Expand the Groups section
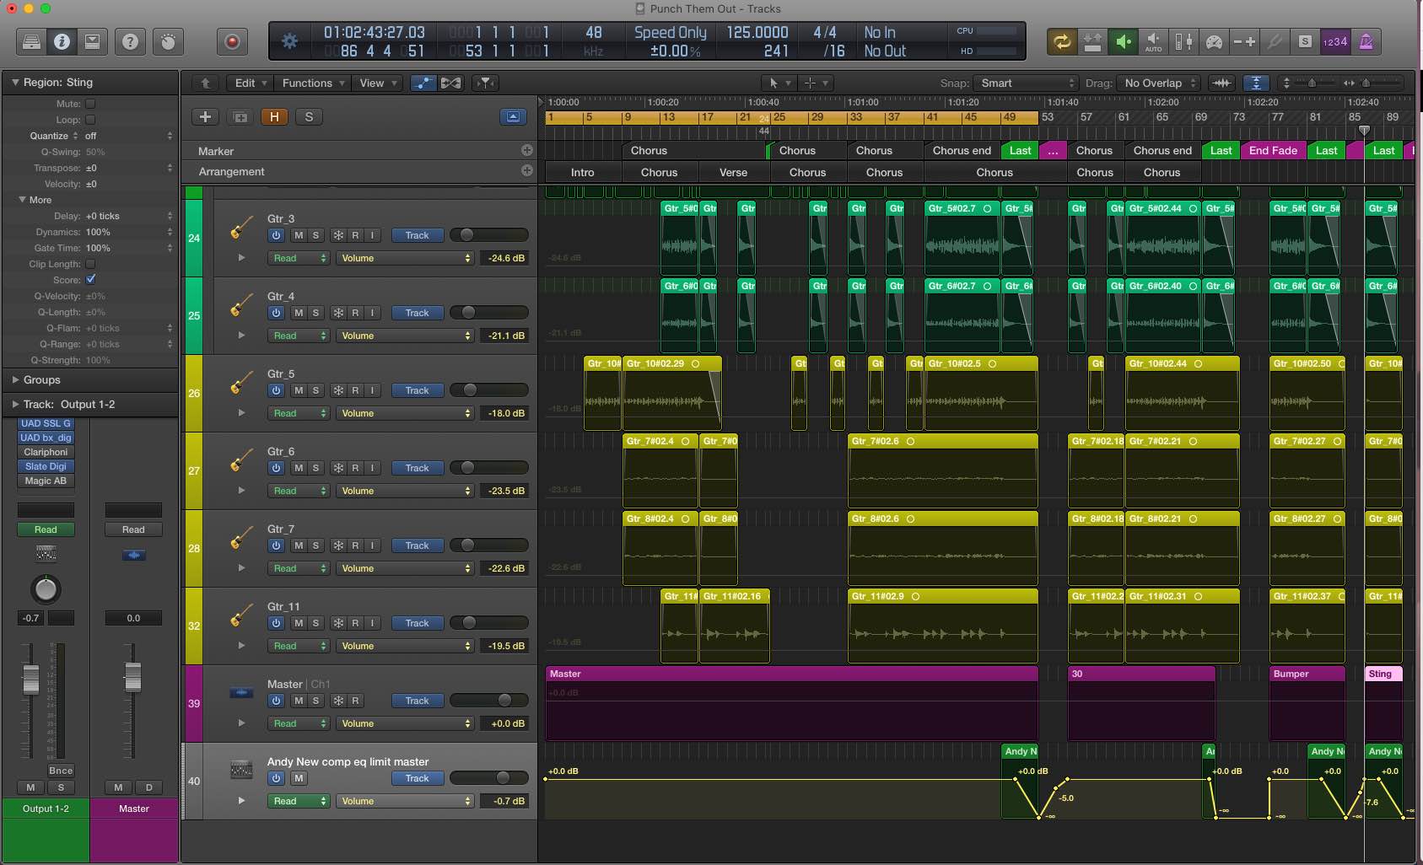Viewport: 1423px width, 865px height. pos(14,379)
